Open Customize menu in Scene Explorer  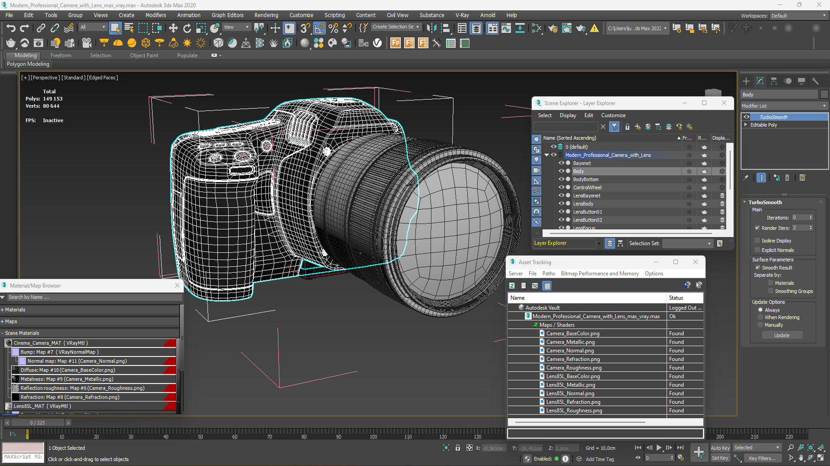(613, 115)
